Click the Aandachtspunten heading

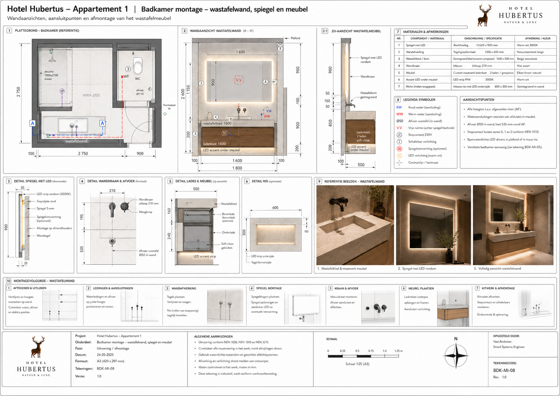478,100
